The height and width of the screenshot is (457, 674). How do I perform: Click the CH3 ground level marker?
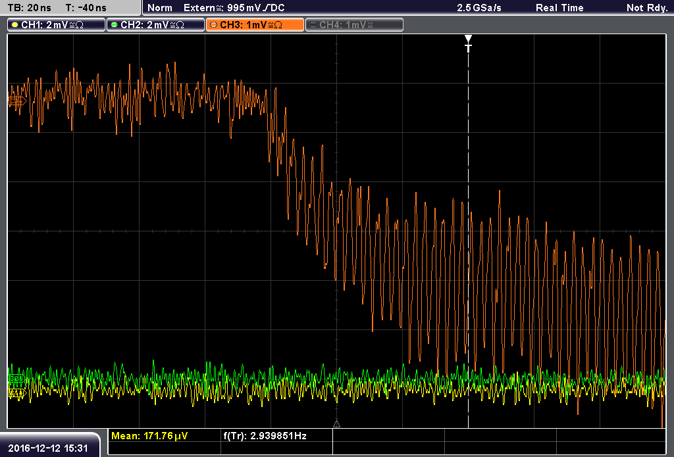[17, 101]
